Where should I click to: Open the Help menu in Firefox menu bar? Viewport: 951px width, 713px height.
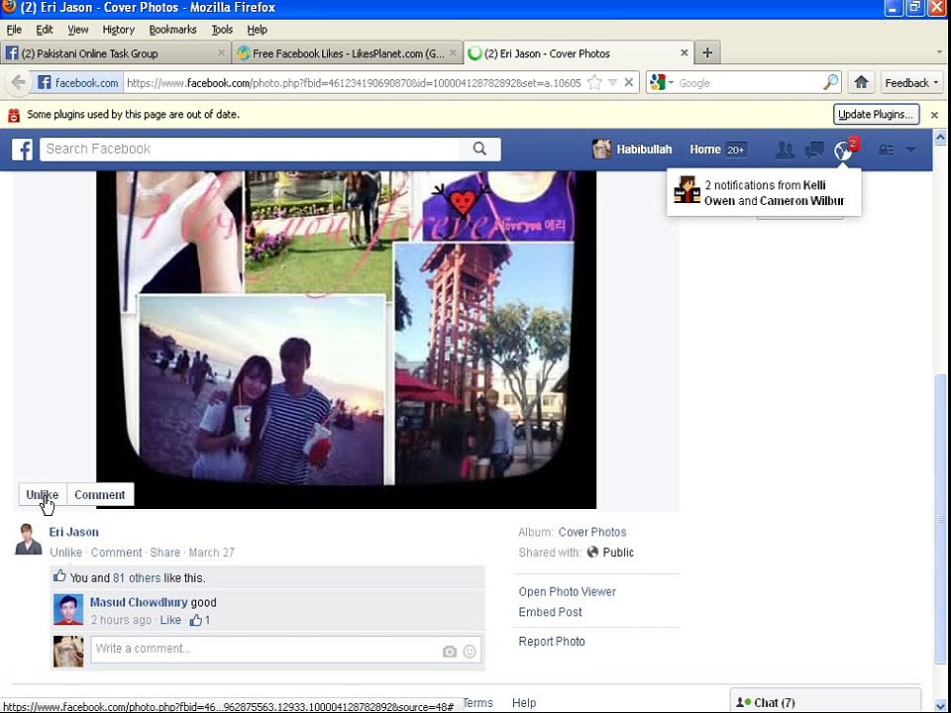point(258,30)
